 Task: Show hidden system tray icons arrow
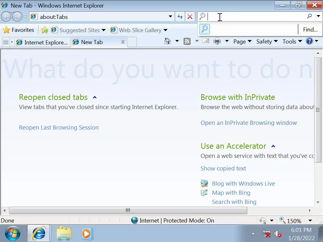pyautogui.click(x=253, y=233)
